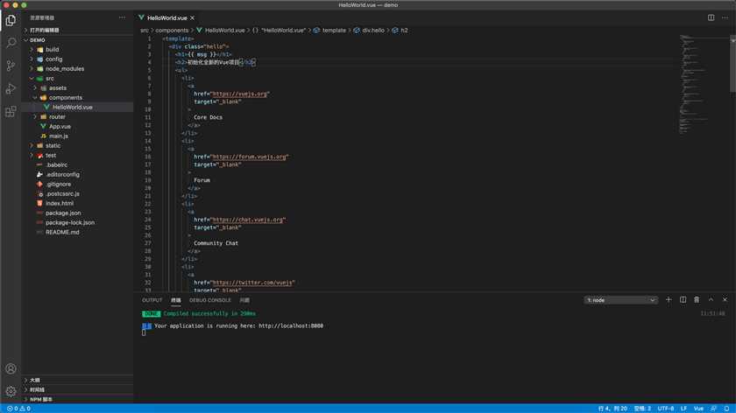Click errors and warnings status indicator
The width and height of the screenshot is (736, 413).
click(x=18, y=409)
